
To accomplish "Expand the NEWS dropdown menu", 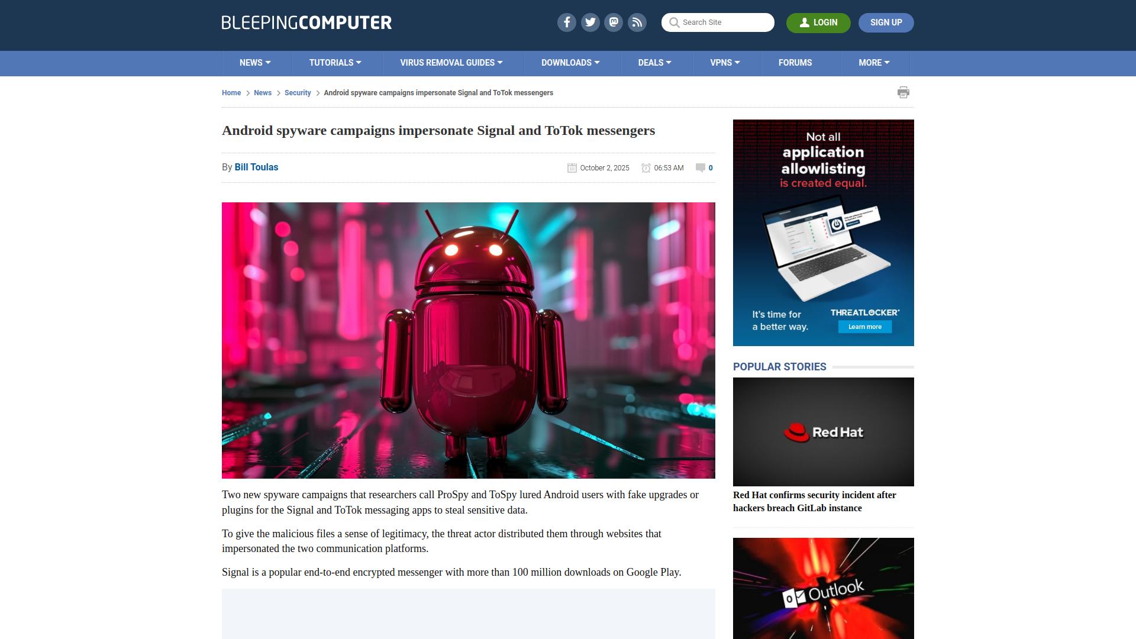I will (255, 63).
